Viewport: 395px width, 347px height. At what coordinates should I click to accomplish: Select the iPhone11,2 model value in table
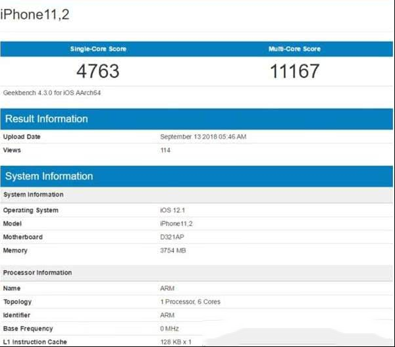(176, 223)
